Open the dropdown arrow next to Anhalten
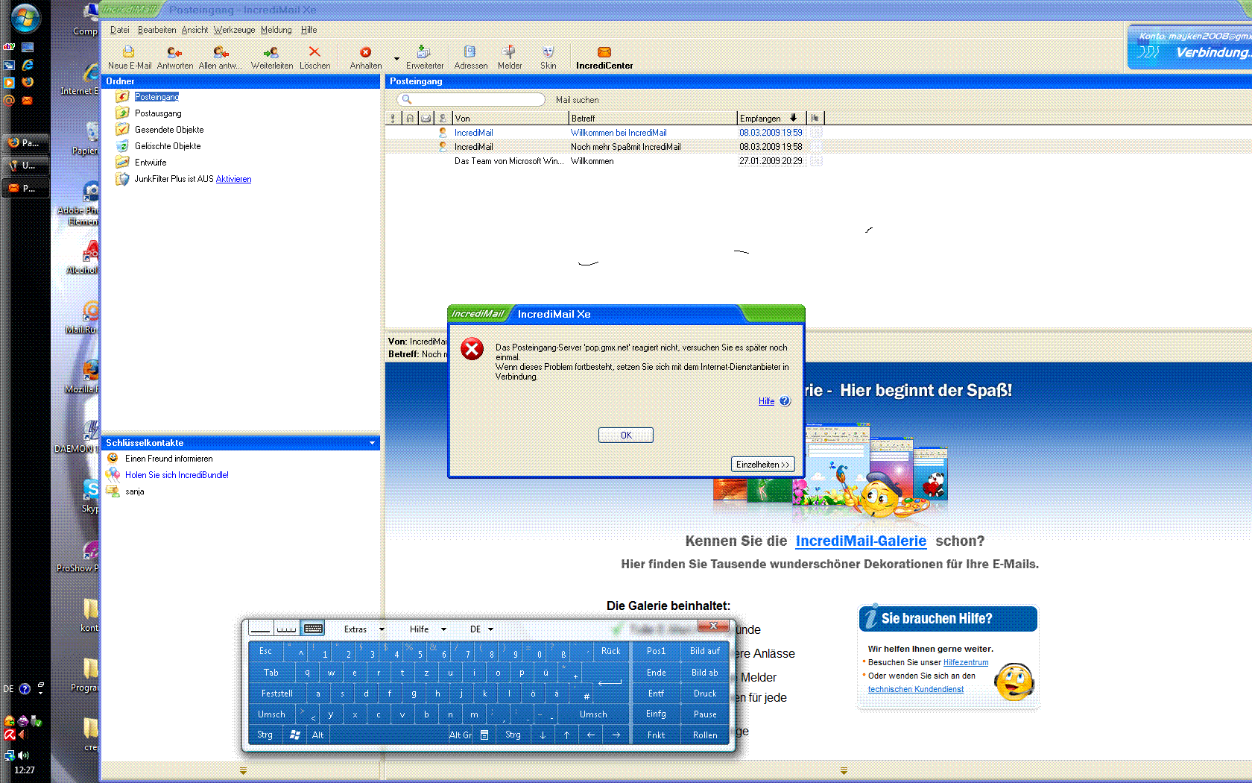1252x783 pixels. pyautogui.click(x=396, y=58)
